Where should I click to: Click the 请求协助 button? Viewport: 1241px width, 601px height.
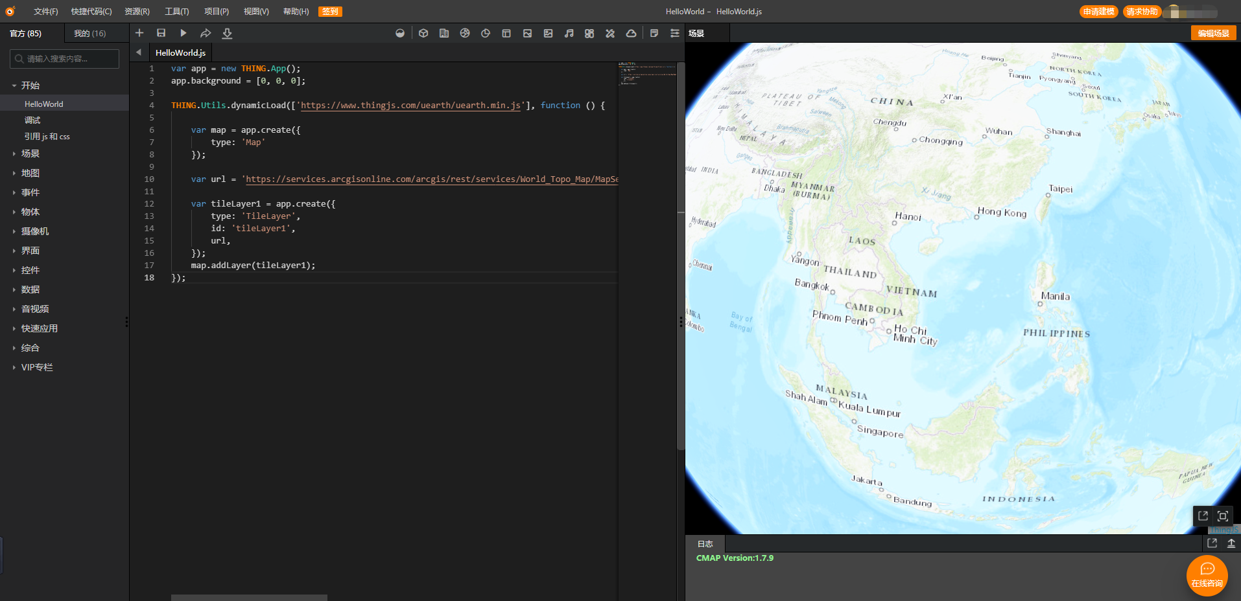(1142, 12)
